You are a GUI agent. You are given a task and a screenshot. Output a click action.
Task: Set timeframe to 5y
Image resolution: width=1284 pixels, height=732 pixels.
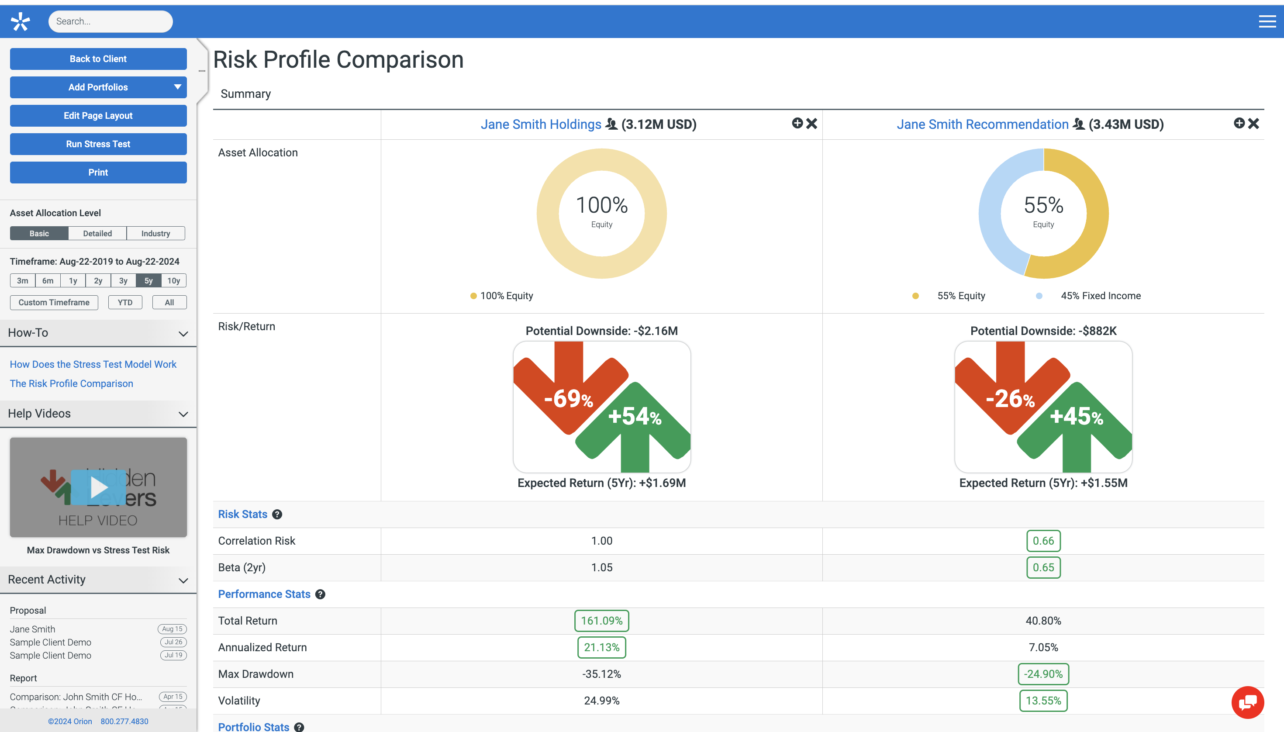[148, 280]
